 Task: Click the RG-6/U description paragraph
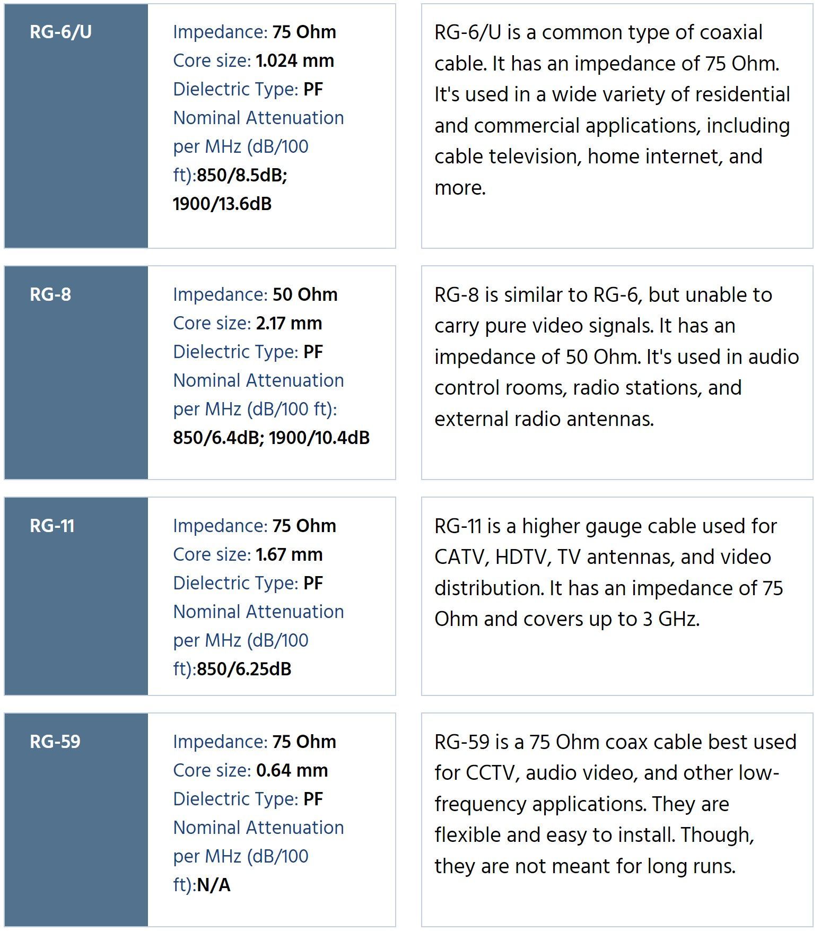click(x=612, y=110)
